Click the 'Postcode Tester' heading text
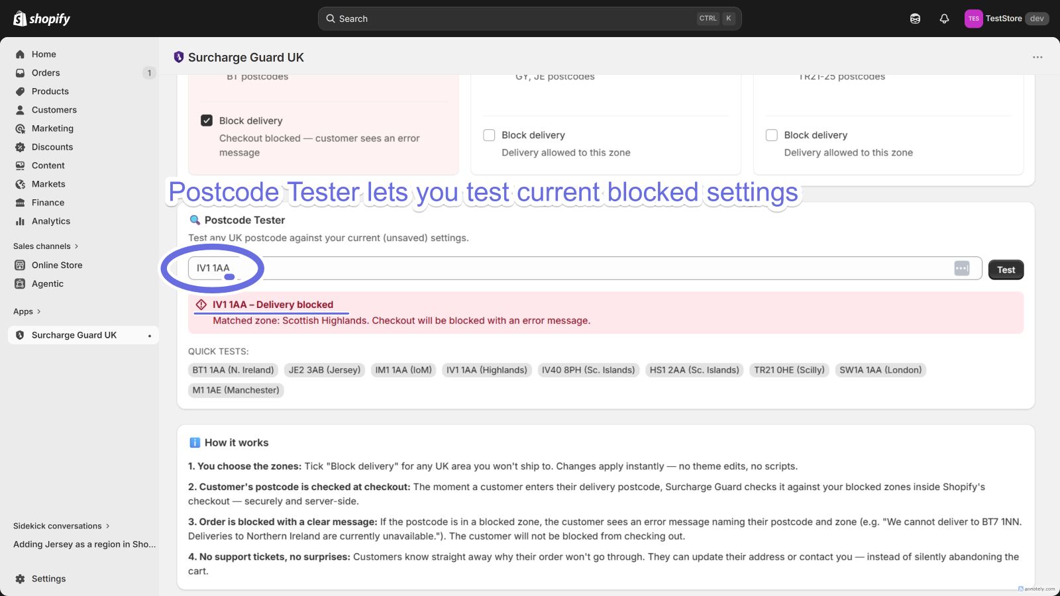The width and height of the screenshot is (1060, 596). (x=245, y=220)
